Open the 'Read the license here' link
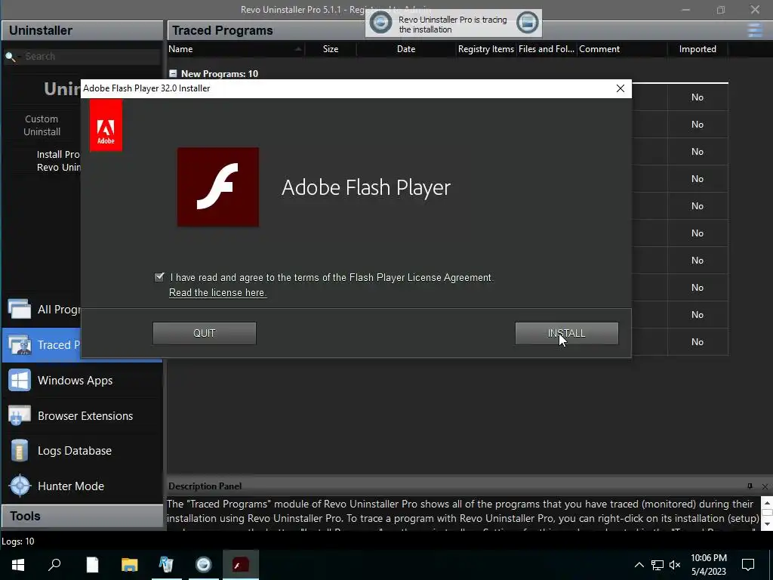Image resolution: width=773 pixels, height=580 pixels. (x=218, y=292)
